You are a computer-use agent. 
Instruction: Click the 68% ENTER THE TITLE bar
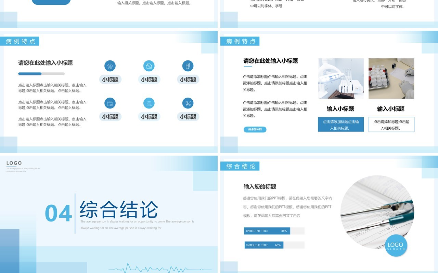[x=264, y=245]
